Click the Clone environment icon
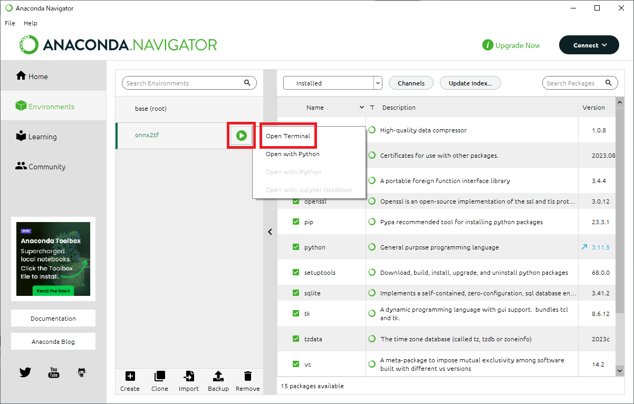Image resolution: width=634 pixels, height=404 pixels. tap(159, 377)
